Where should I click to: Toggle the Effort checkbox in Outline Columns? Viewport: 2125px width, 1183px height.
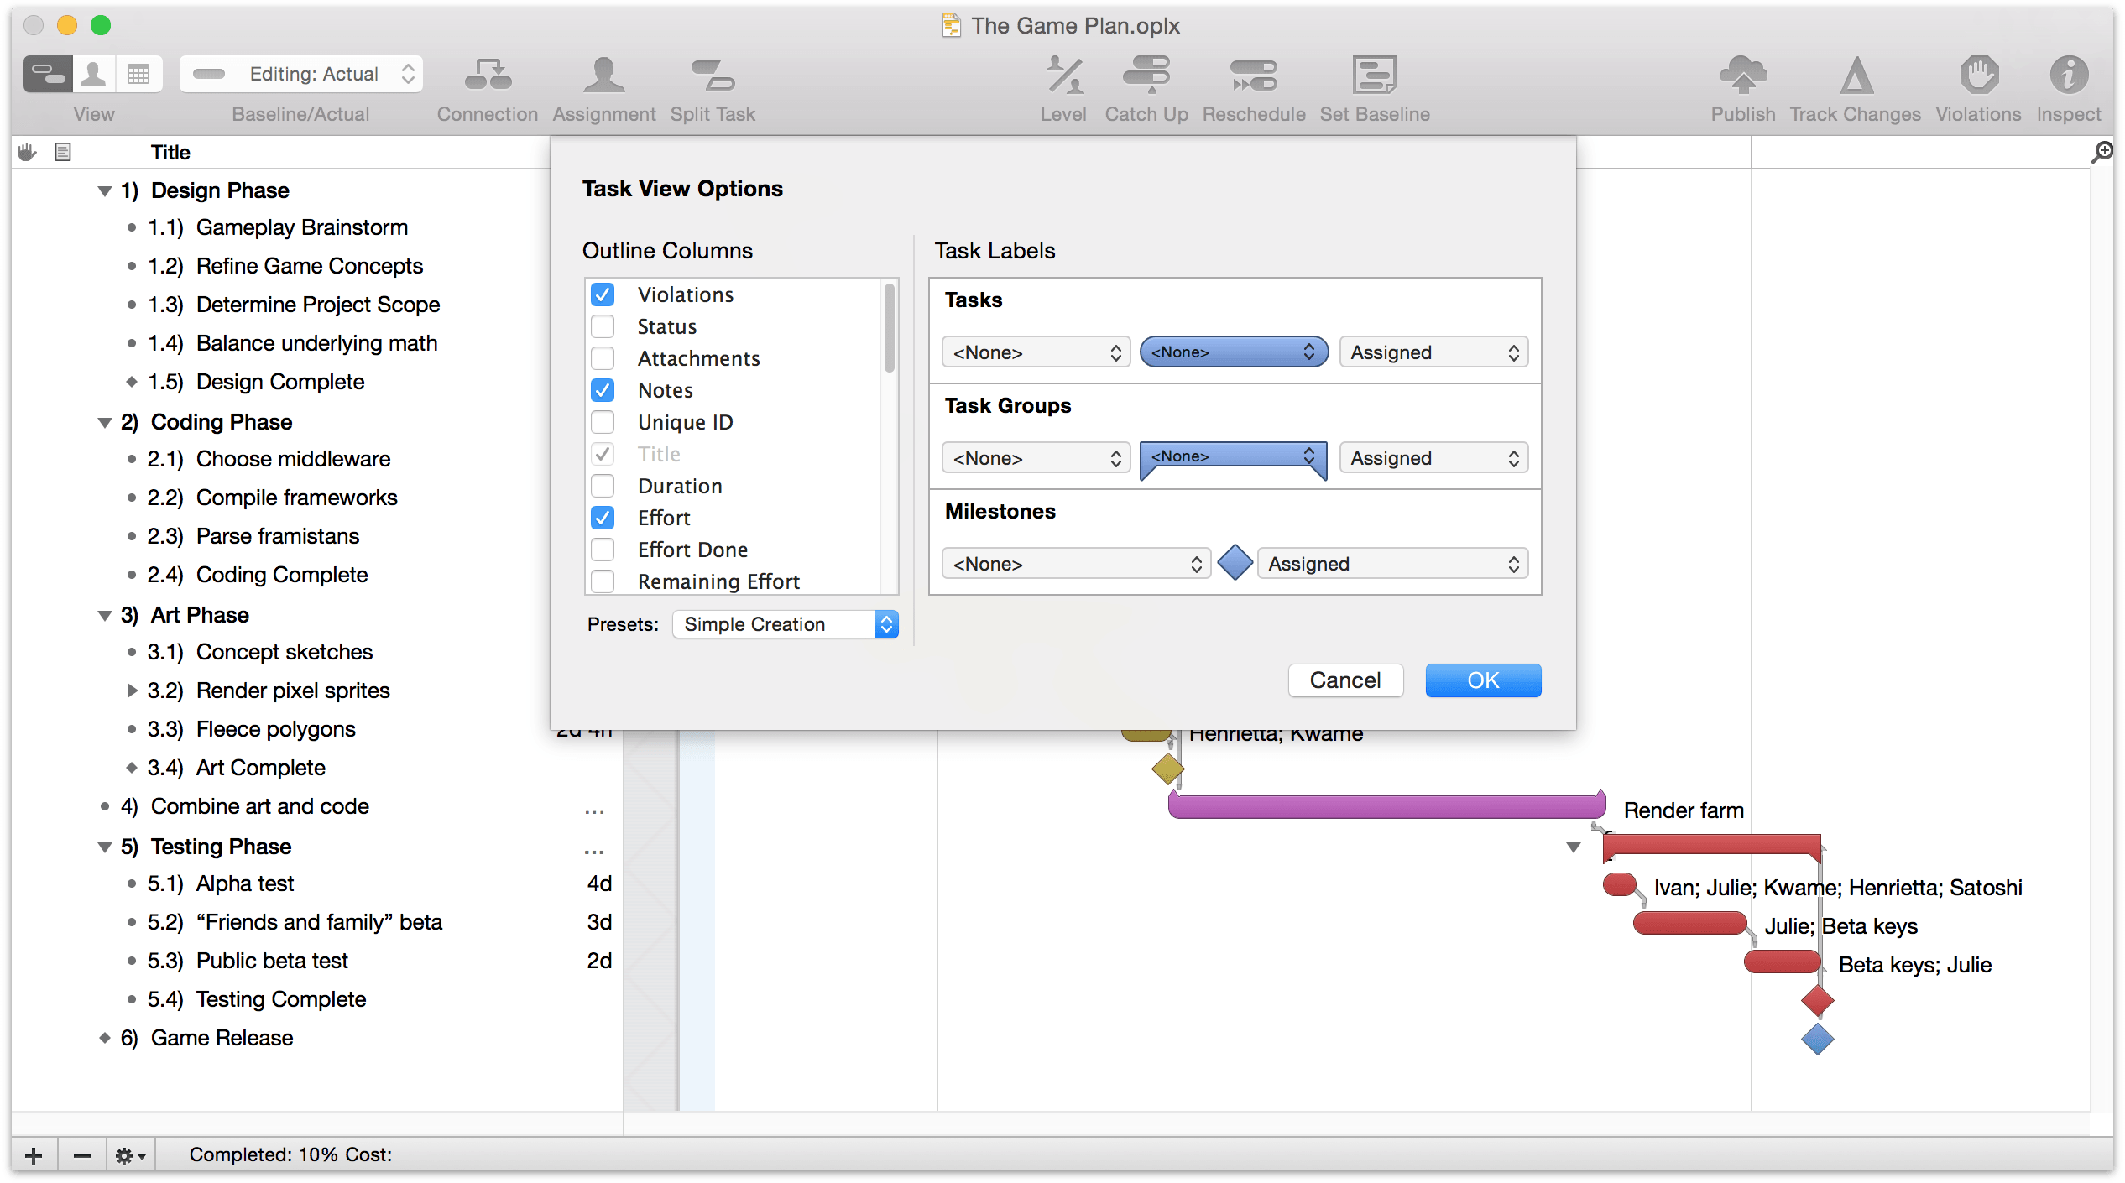pos(603,517)
